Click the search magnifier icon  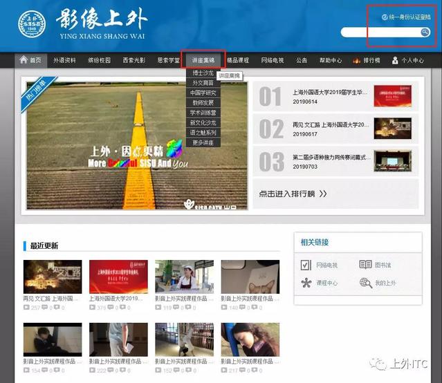[425, 32]
